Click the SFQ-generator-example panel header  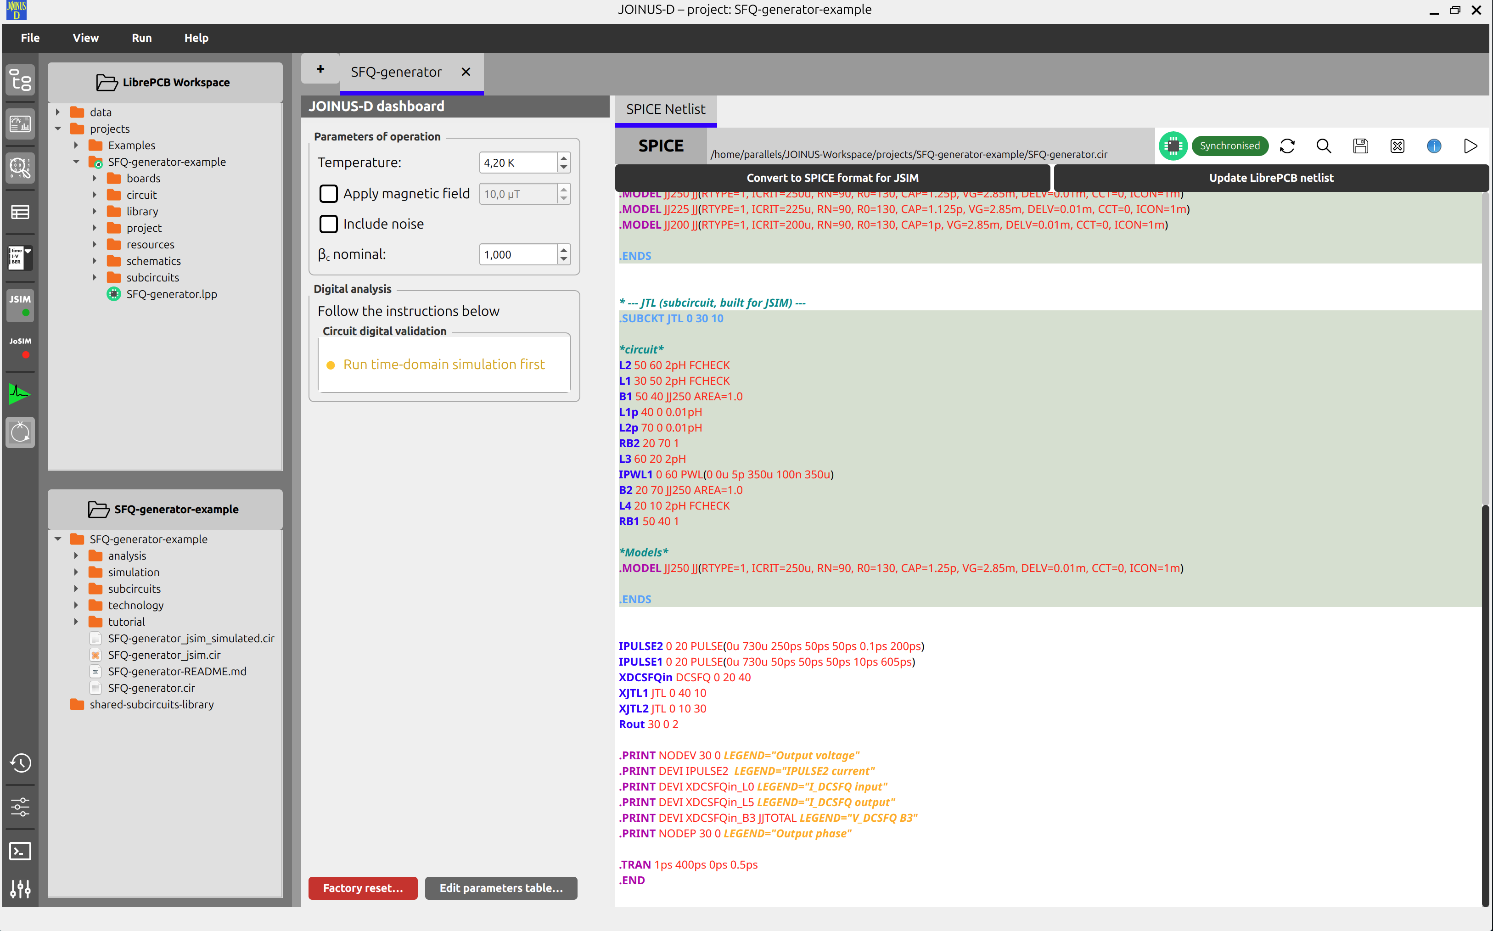click(x=165, y=510)
